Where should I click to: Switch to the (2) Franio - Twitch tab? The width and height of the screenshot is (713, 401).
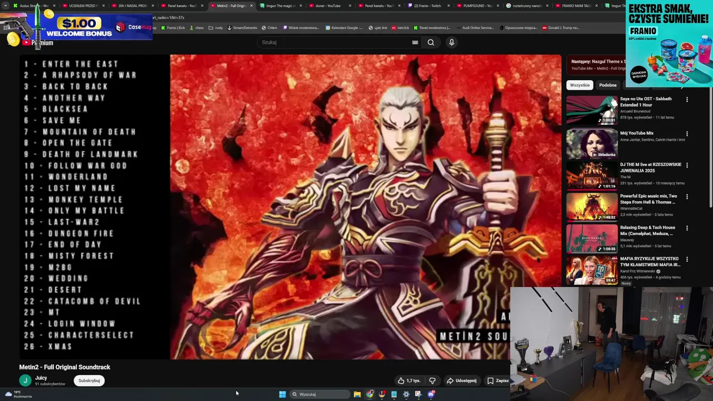[427, 6]
